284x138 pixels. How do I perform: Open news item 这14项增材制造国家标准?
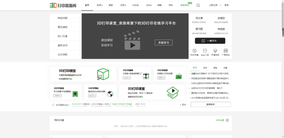(x=210, y=98)
